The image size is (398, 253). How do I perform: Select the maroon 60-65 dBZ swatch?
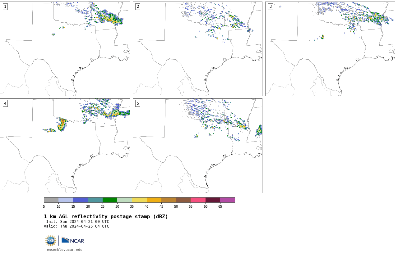pos(213,200)
